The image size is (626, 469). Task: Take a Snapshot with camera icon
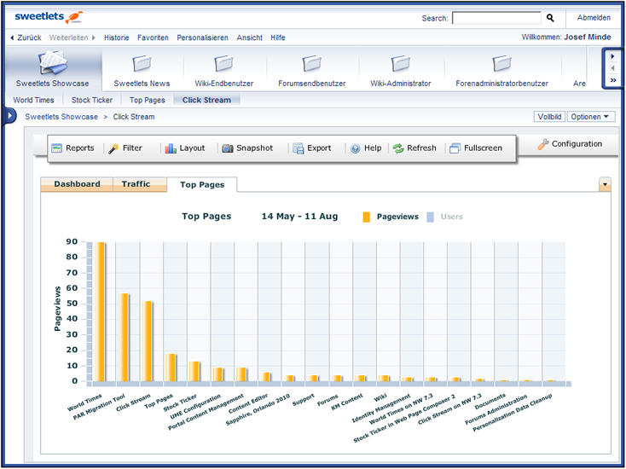pos(247,148)
